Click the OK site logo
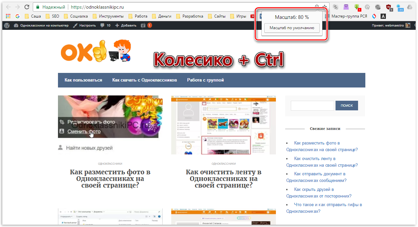This screenshot has width=418, height=227. tap(96, 51)
